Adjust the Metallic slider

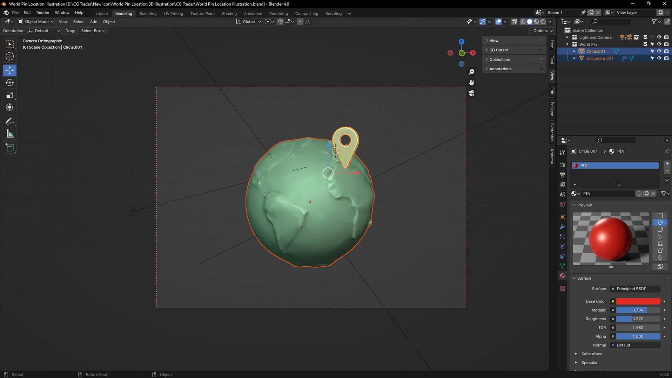point(638,310)
